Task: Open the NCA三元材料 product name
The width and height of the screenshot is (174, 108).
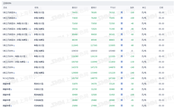Action: tap(8, 78)
